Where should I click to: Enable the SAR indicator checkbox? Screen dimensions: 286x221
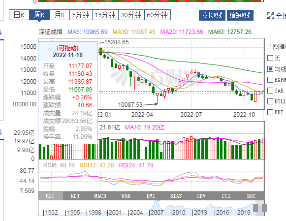tap(270, 91)
